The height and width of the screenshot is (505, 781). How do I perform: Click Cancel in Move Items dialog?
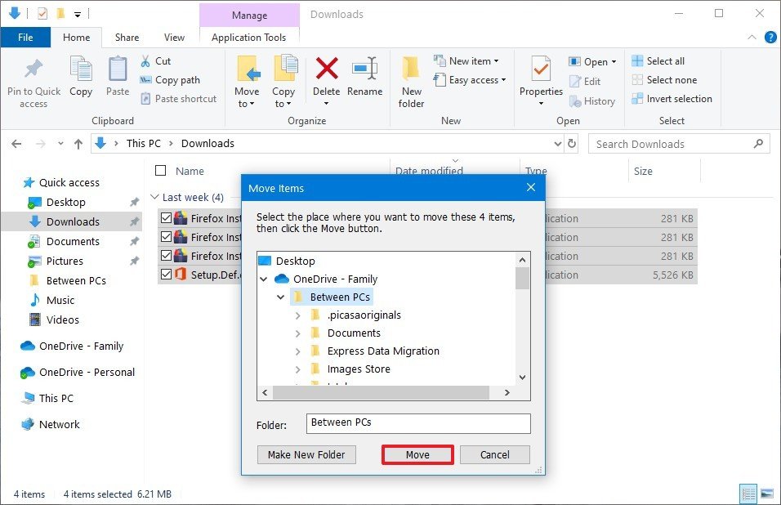point(494,454)
